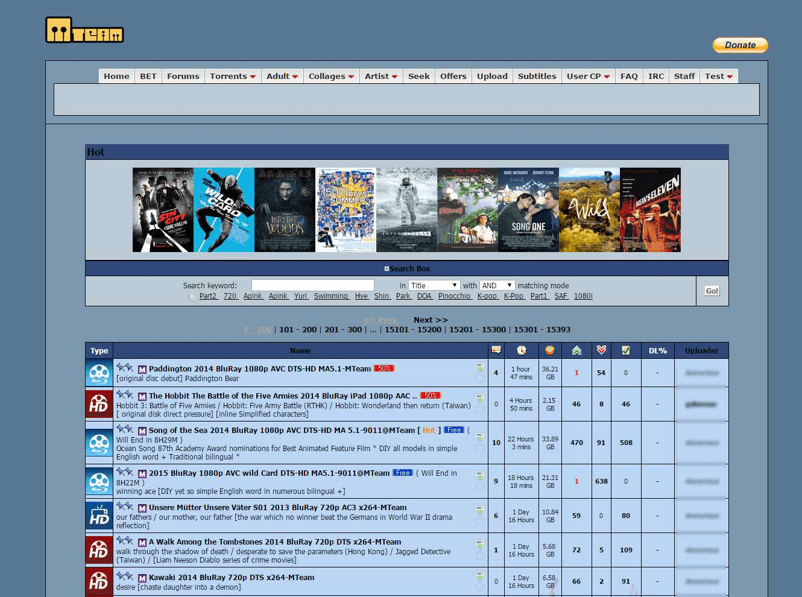Download Unsere Mütter Unsere Väter via its icon
Viewport: 802px width, 597px height.
click(x=480, y=510)
